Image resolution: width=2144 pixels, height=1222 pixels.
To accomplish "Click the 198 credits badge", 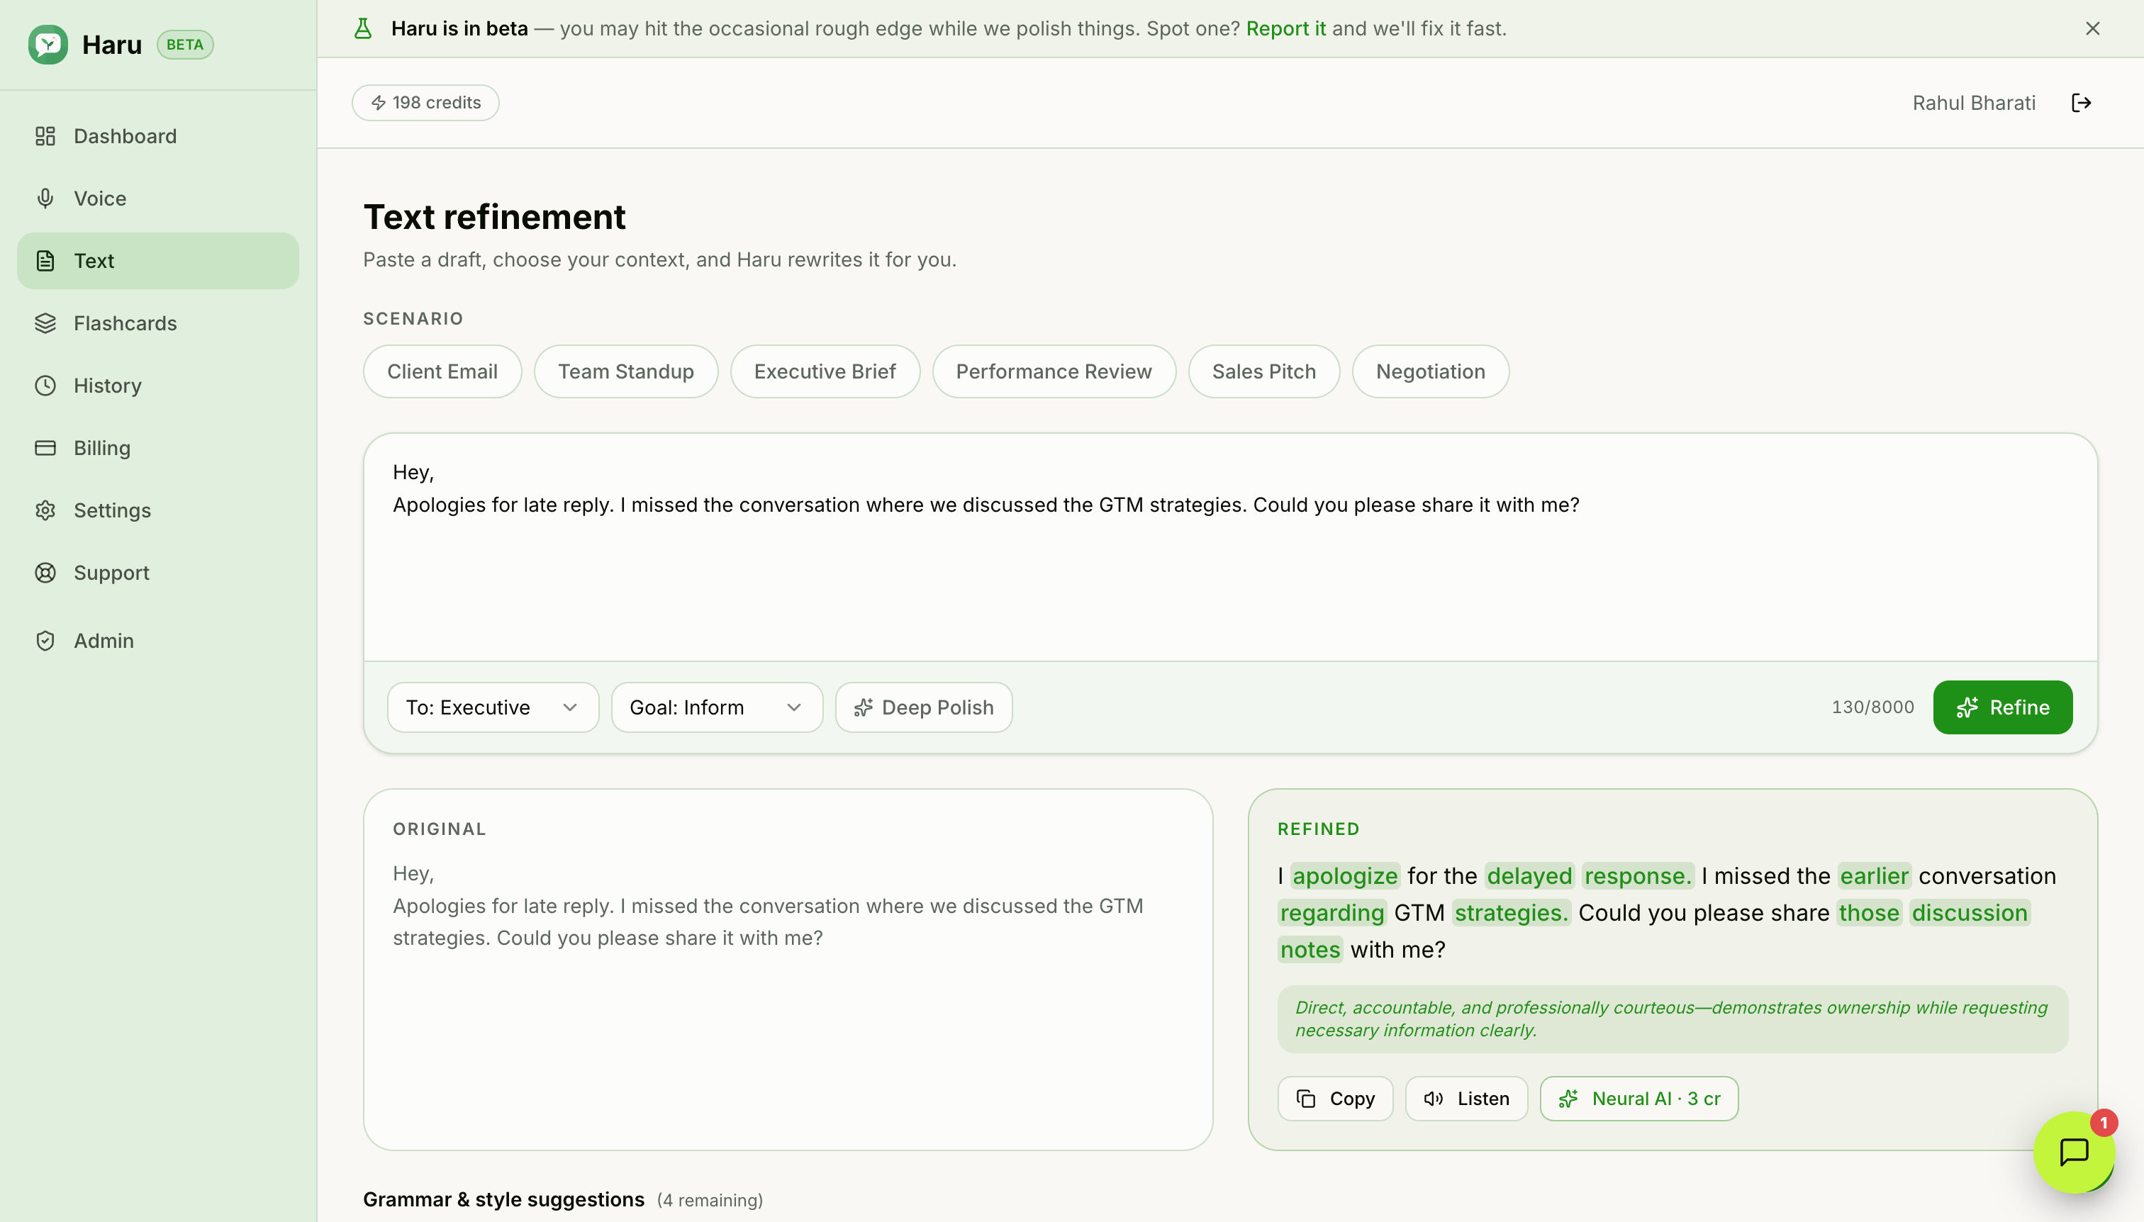I will click(x=425, y=102).
